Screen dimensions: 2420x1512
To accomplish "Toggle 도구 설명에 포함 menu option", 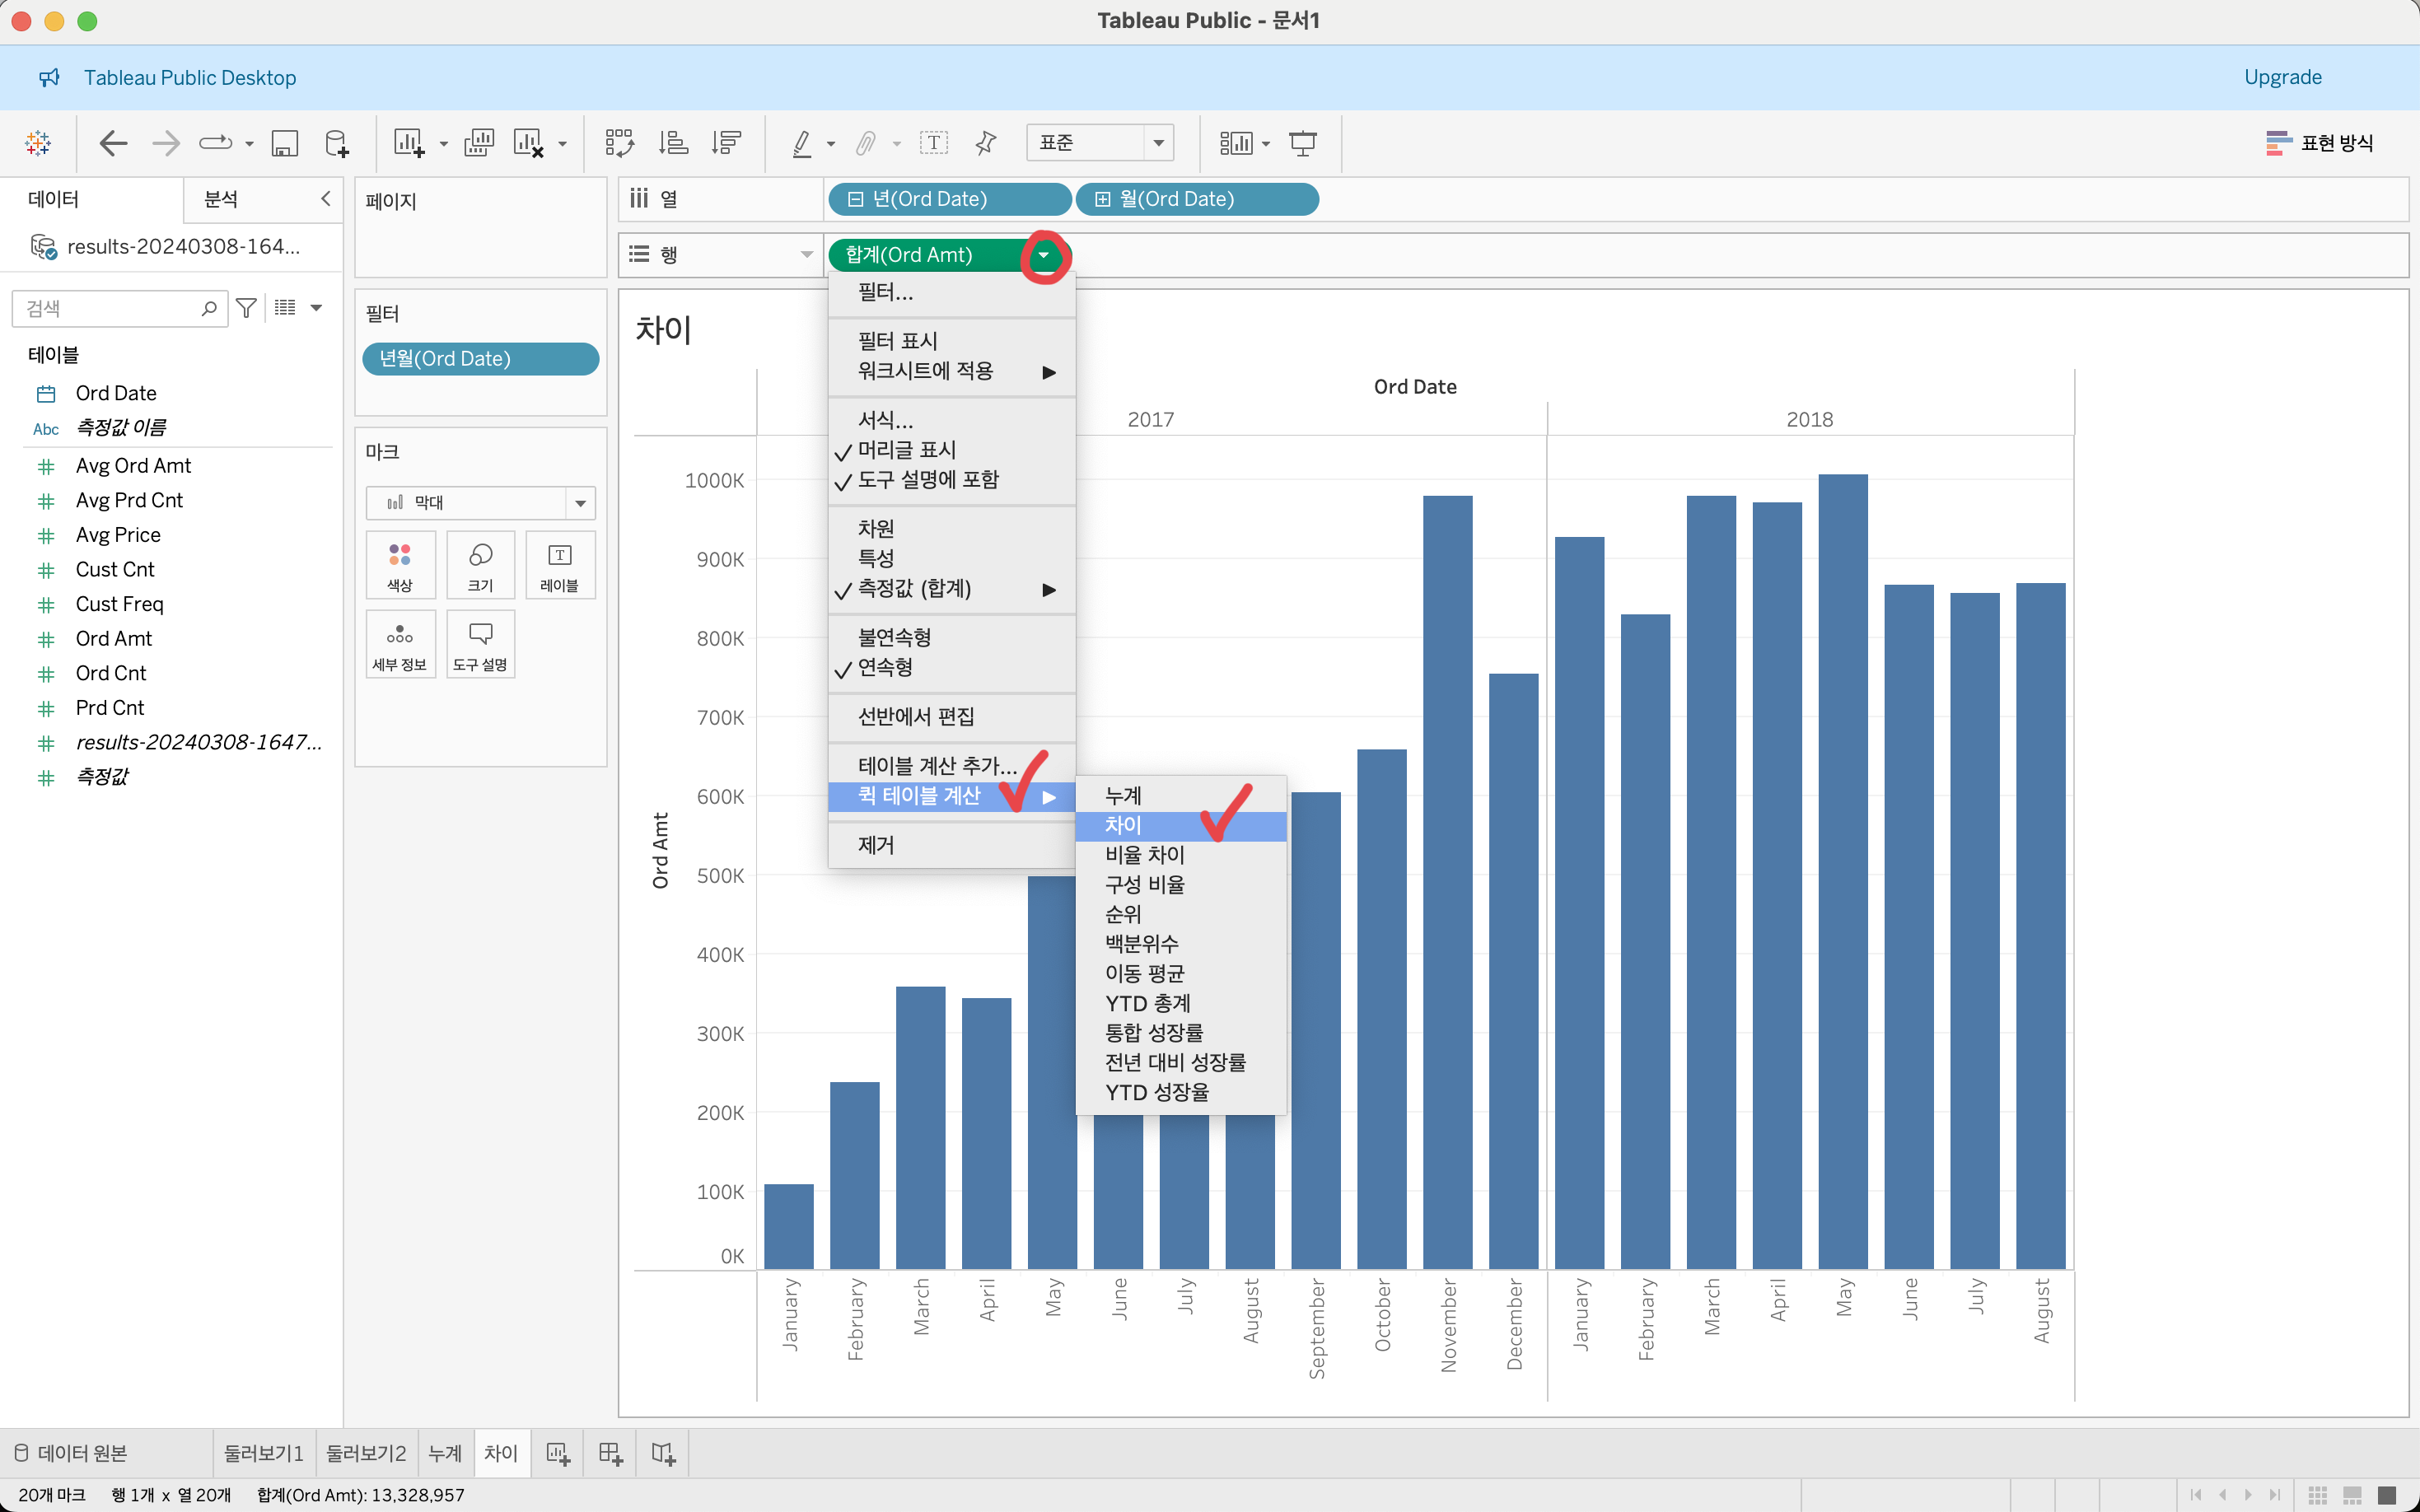I will pos(927,480).
